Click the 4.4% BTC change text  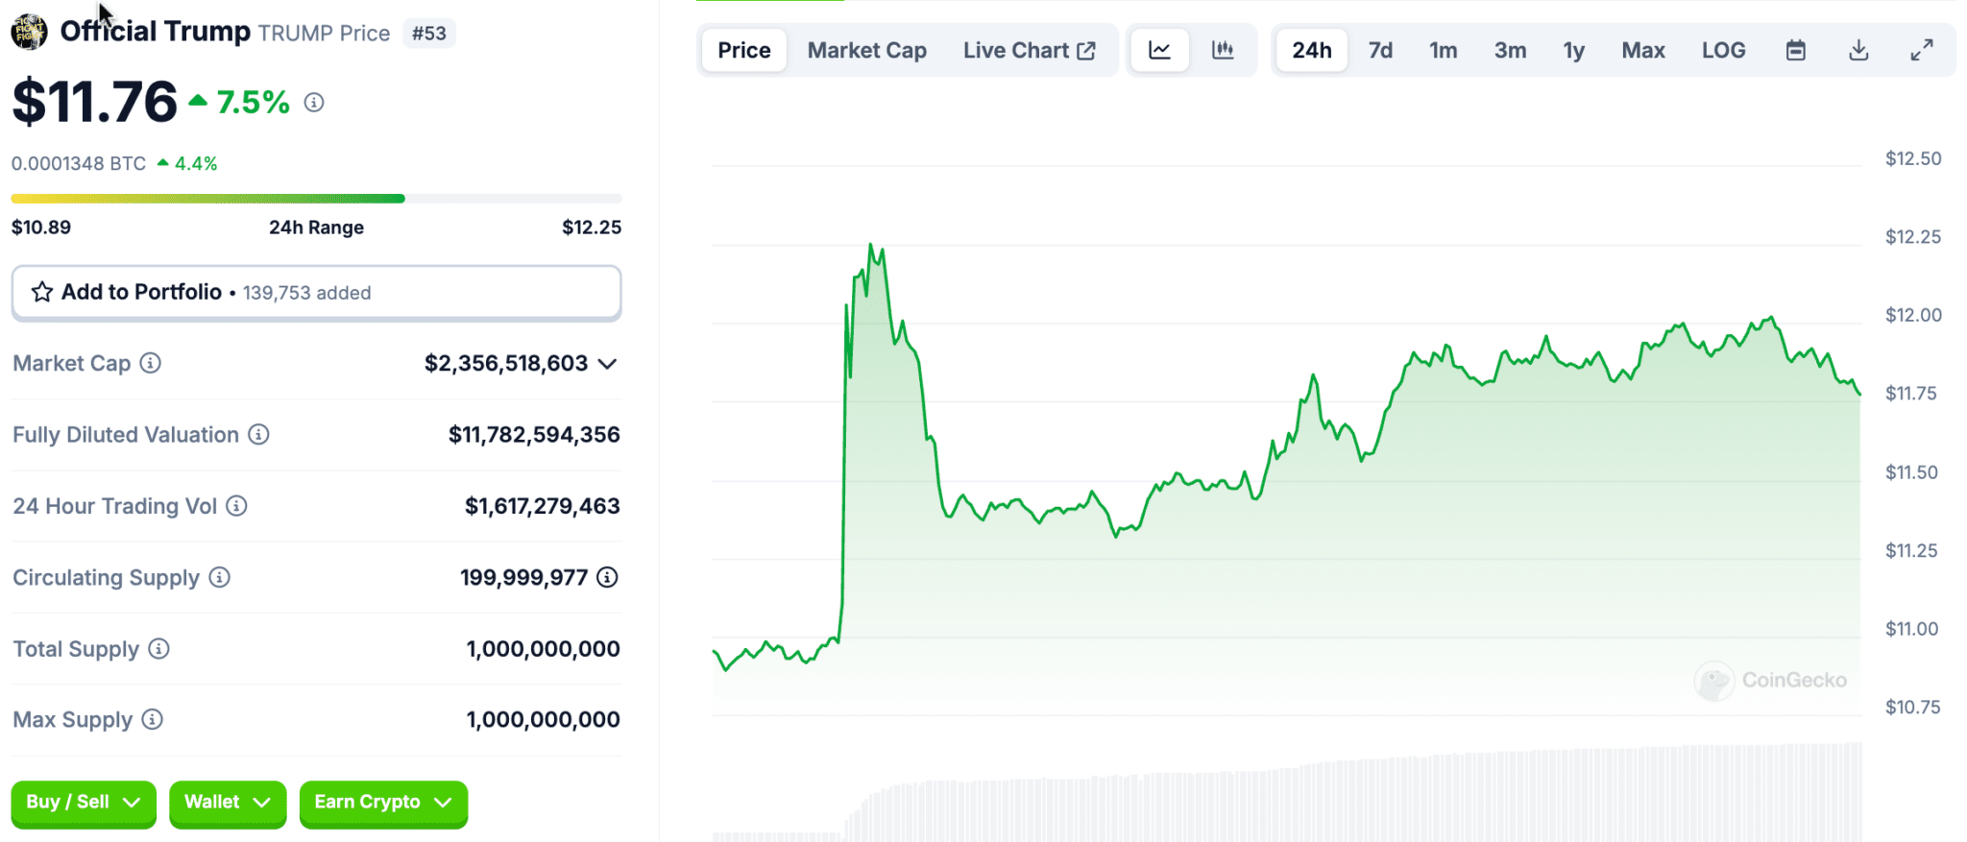pos(196,164)
